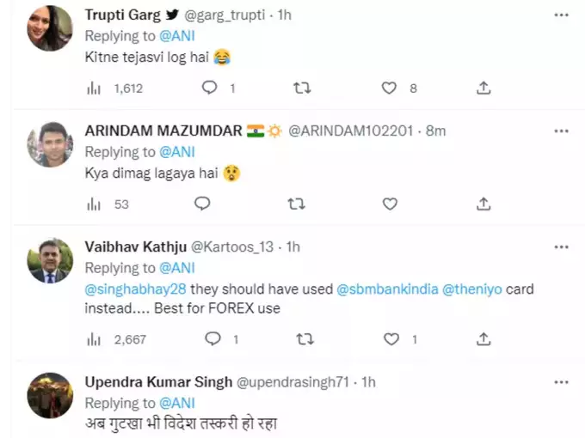Retweet Trupti Garg's tweet
This screenshot has width=585, height=438.
(x=302, y=88)
